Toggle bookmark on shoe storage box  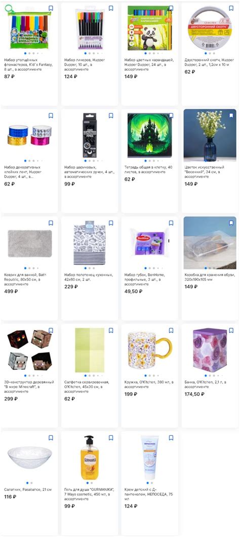[x=231, y=223]
